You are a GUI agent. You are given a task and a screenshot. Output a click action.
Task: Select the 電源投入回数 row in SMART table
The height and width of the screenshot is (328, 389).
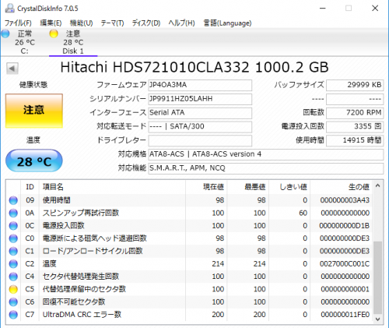189,226
